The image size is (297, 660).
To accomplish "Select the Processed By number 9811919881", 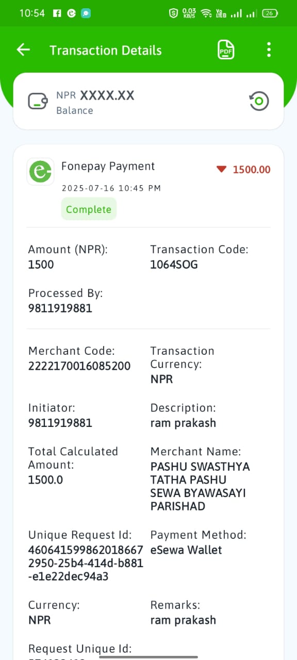I will tap(60, 308).
